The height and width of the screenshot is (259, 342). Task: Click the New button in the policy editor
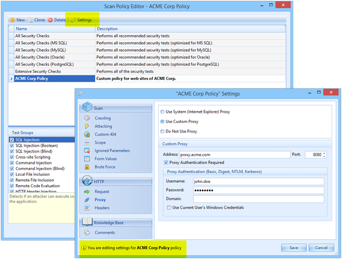18,20
